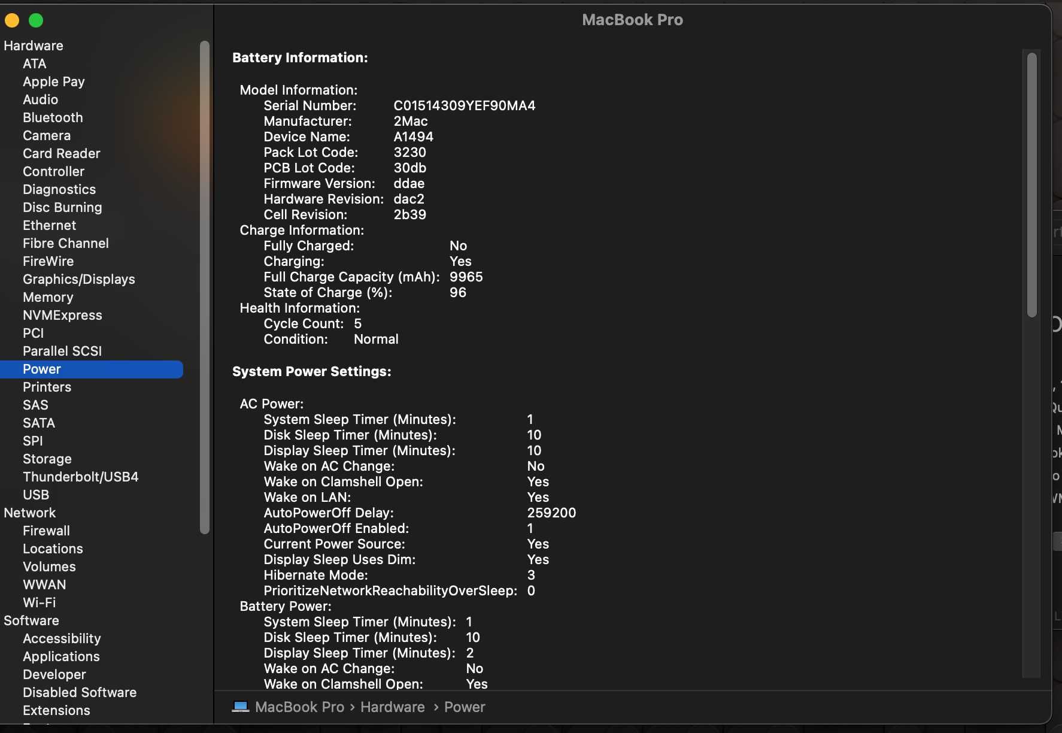Open the Camera hardware section
1062x733 pixels.
pyautogui.click(x=47, y=135)
